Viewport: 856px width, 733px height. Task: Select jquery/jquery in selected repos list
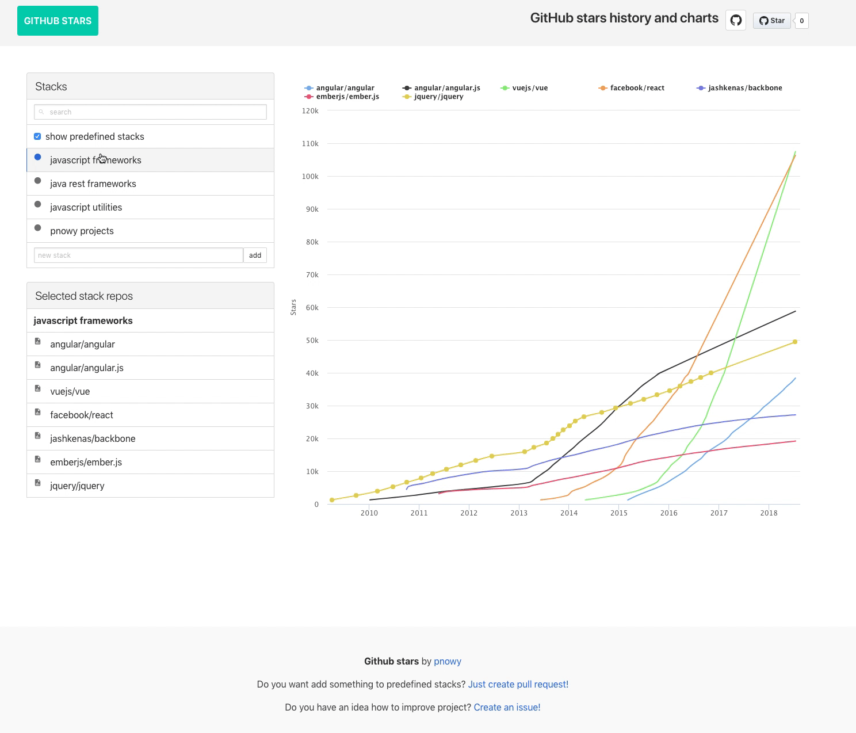point(150,486)
